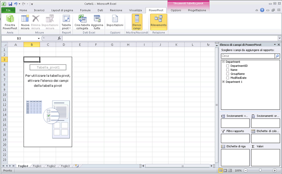Minimize the ribbon with the caret icon
The image size is (282, 174).
click(x=257, y=10)
